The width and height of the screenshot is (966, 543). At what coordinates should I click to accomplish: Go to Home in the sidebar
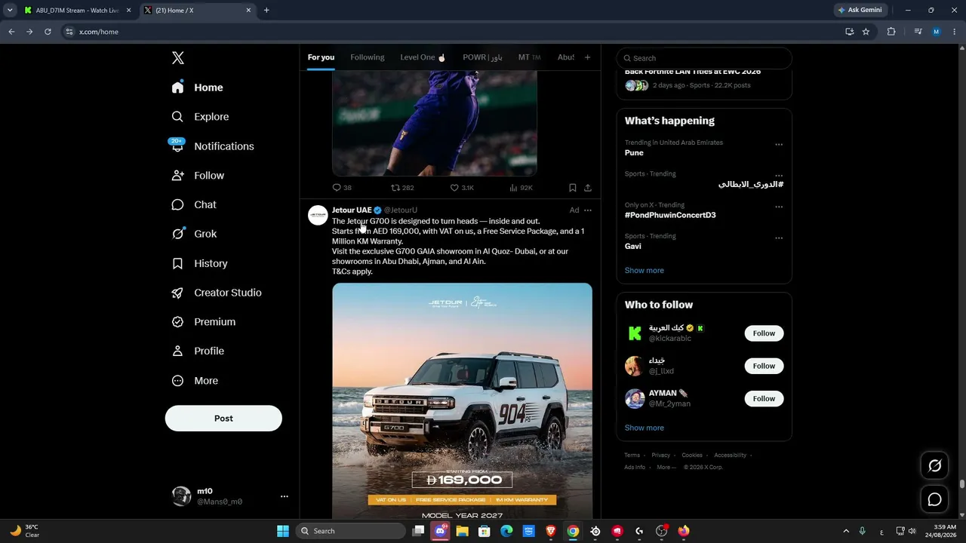pos(197,87)
